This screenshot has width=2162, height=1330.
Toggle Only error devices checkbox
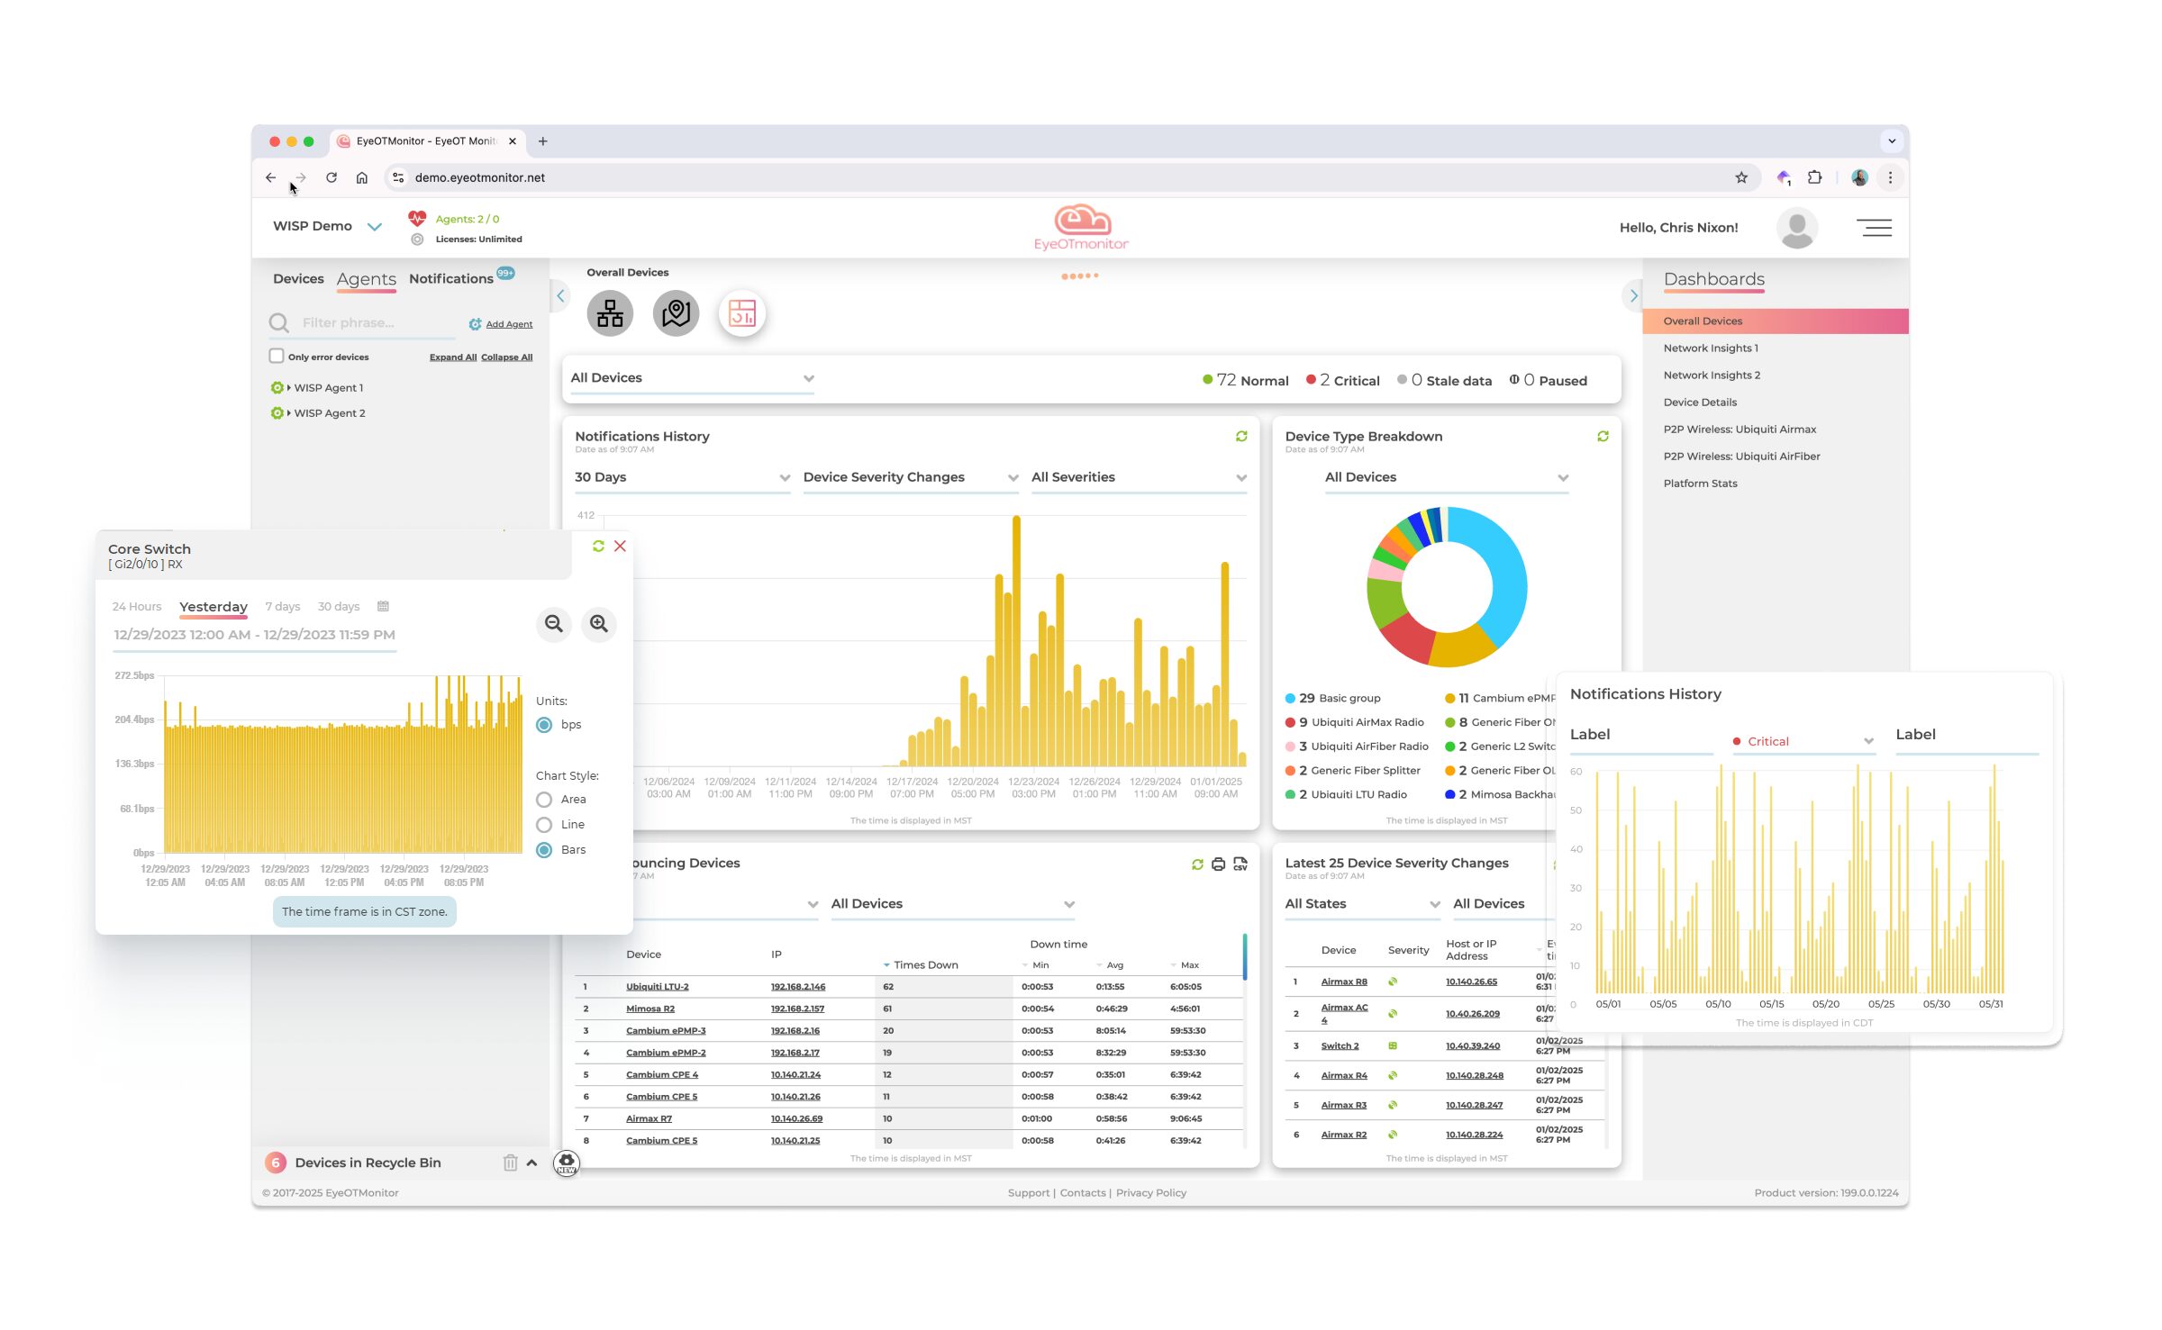pyautogui.click(x=277, y=356)
